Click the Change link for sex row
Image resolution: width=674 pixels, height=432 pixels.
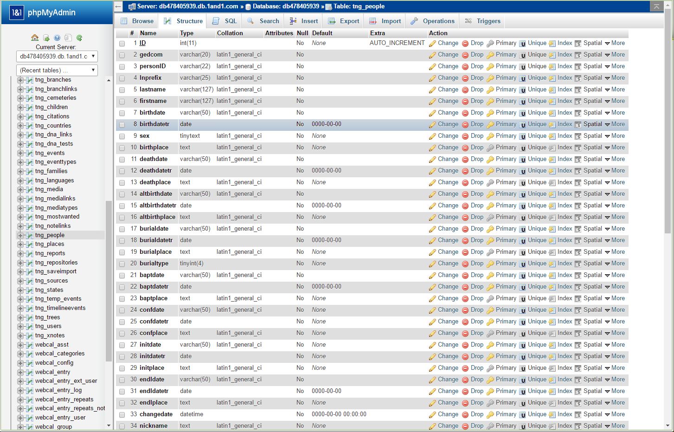tap(448, 135)
